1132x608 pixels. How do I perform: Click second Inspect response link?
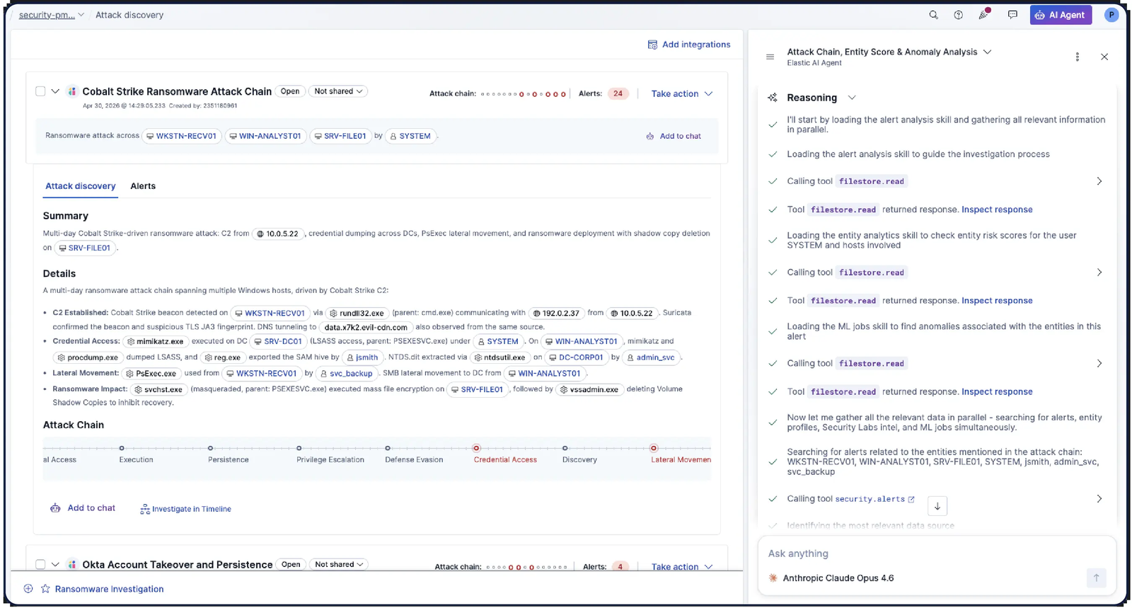pyautogui.click(x=997, y=301)
